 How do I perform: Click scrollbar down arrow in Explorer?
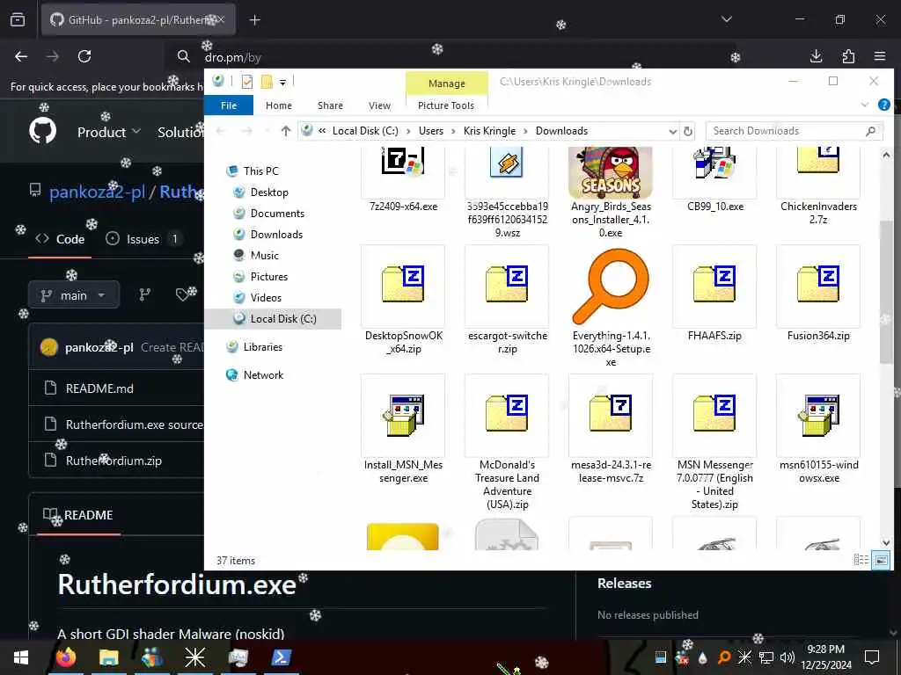[x=885, y=542]
